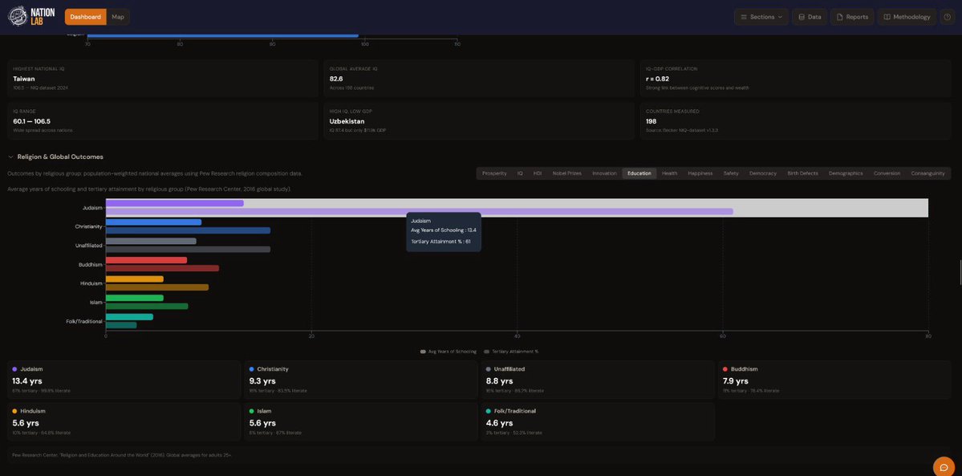Image resolution: width=962 pixels, height=476 pixels.
Task: Click the Unaffiliated gray dot card
Action: [x=598, y=380]
